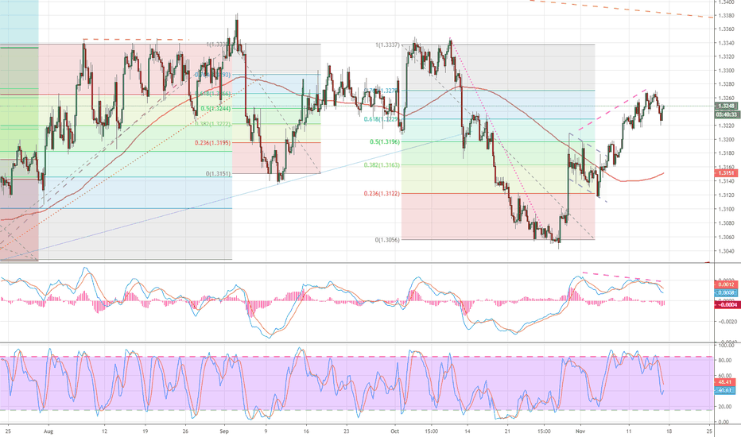Select the 0.5(1.3196) Fibonacci level label
741x437 pixels.
click(383, 142)
